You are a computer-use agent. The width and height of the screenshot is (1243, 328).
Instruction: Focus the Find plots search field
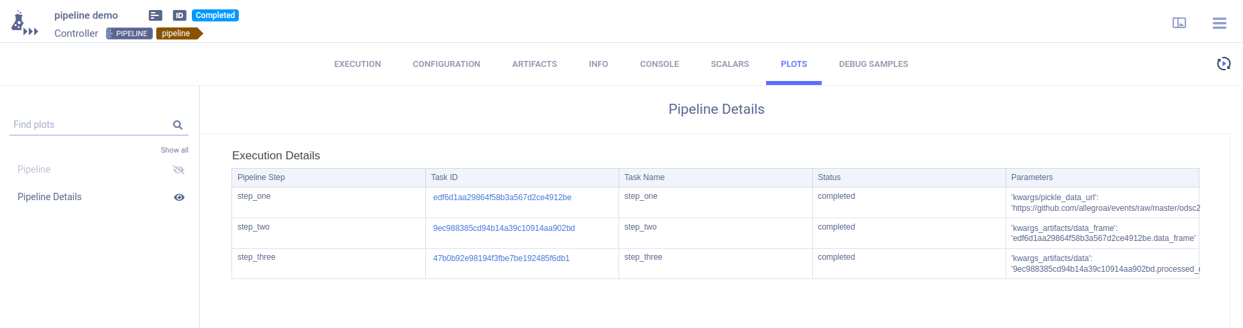coord(91,125)
